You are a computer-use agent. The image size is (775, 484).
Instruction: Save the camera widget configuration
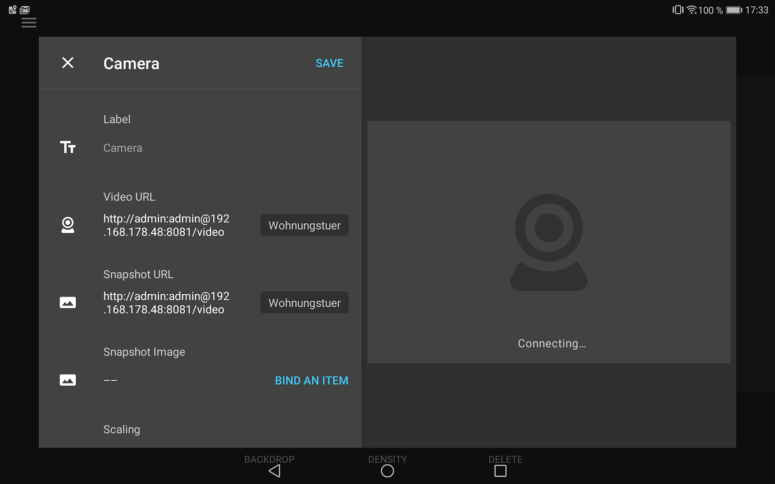(329, 63)
